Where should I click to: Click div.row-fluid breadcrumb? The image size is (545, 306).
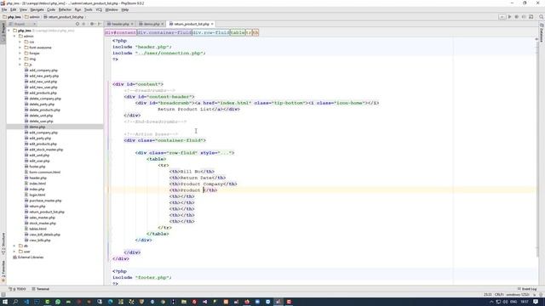[x=211, y=32]
